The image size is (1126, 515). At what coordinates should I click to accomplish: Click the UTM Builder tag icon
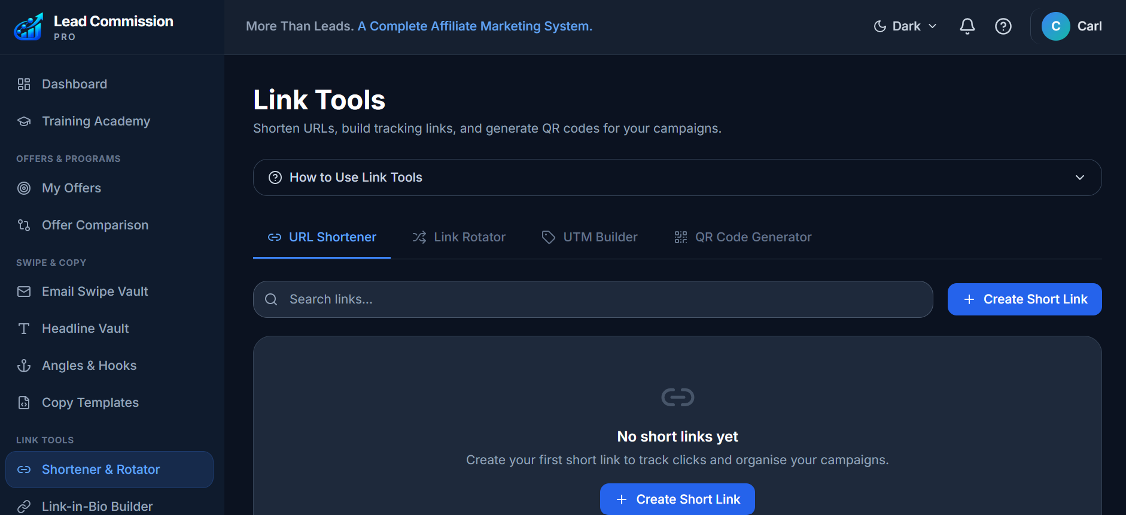click(x=549, y=237)
